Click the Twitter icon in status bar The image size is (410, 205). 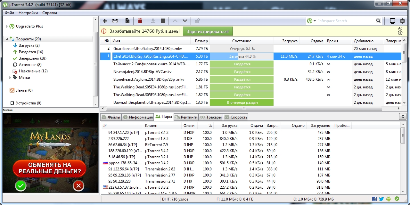(x=381, y=199)
